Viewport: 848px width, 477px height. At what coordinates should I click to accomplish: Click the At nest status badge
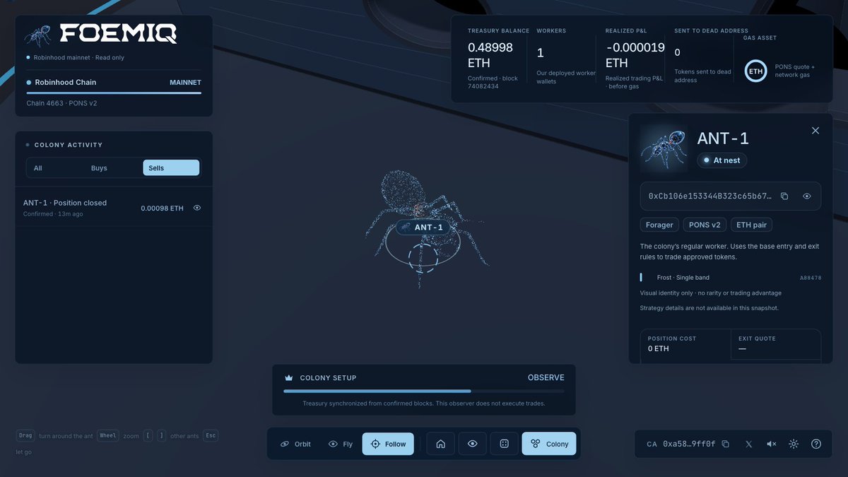tap(722, 160)
